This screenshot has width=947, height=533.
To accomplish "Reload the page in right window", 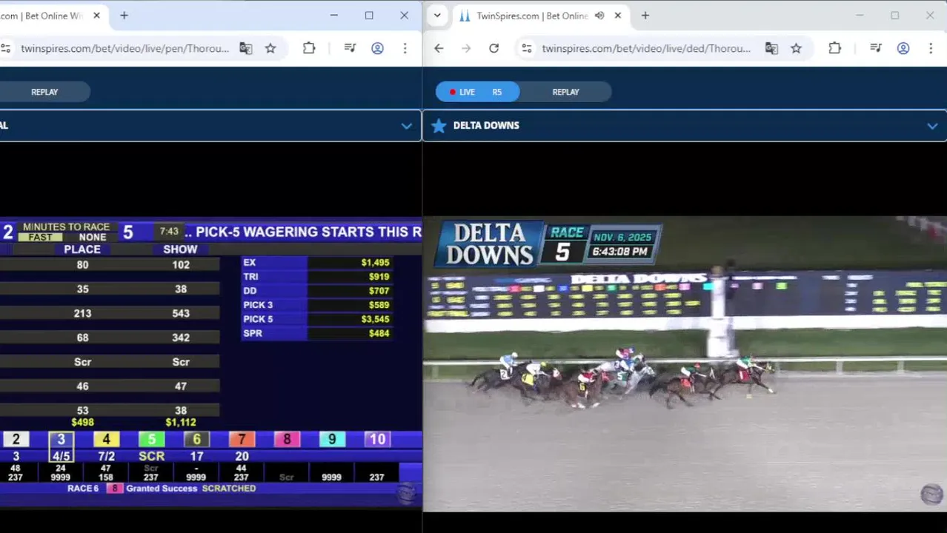I will coord(494,49).
